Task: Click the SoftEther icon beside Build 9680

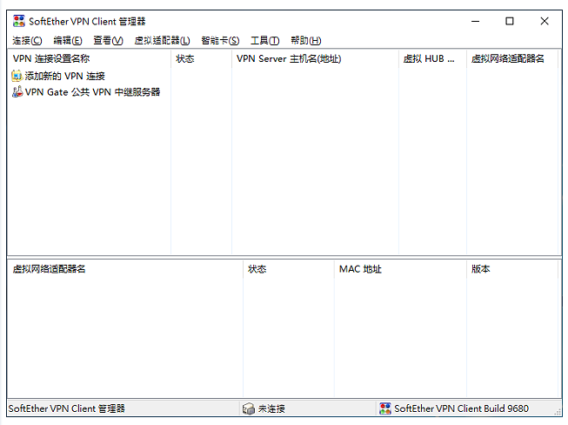Action: point(384,408)
